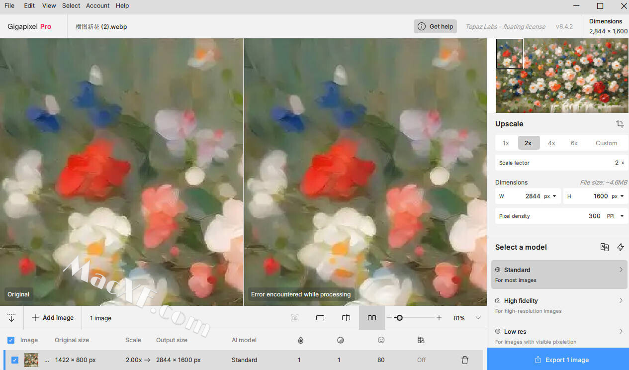Click the Original label on preview
The image size is (629, 370).
18,294
